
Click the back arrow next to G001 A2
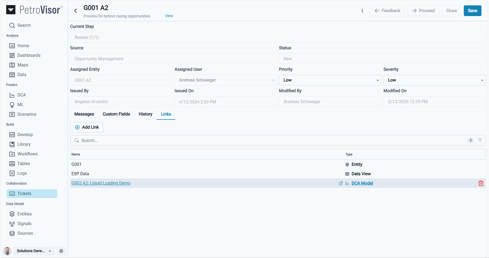75,11
